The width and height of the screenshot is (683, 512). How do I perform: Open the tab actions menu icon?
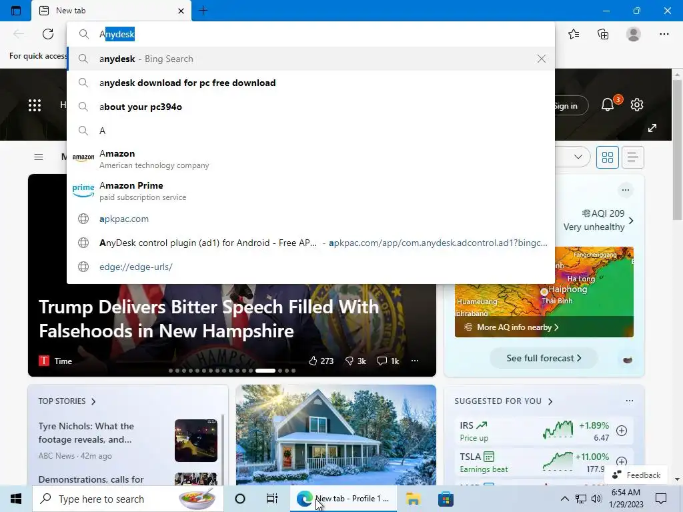coord(16,11)
